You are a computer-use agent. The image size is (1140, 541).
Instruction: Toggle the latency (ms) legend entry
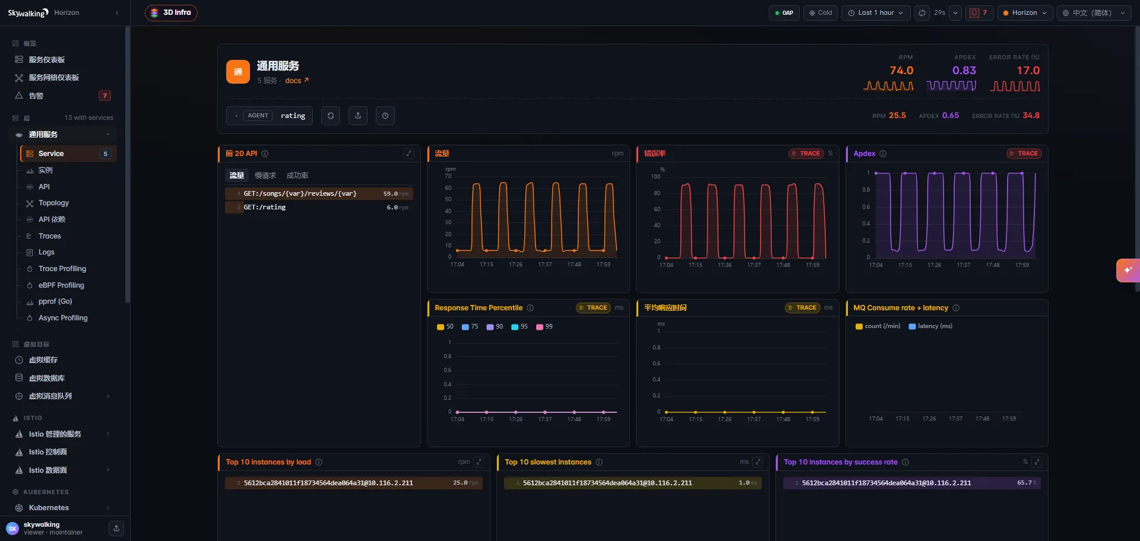pos(930,326)
